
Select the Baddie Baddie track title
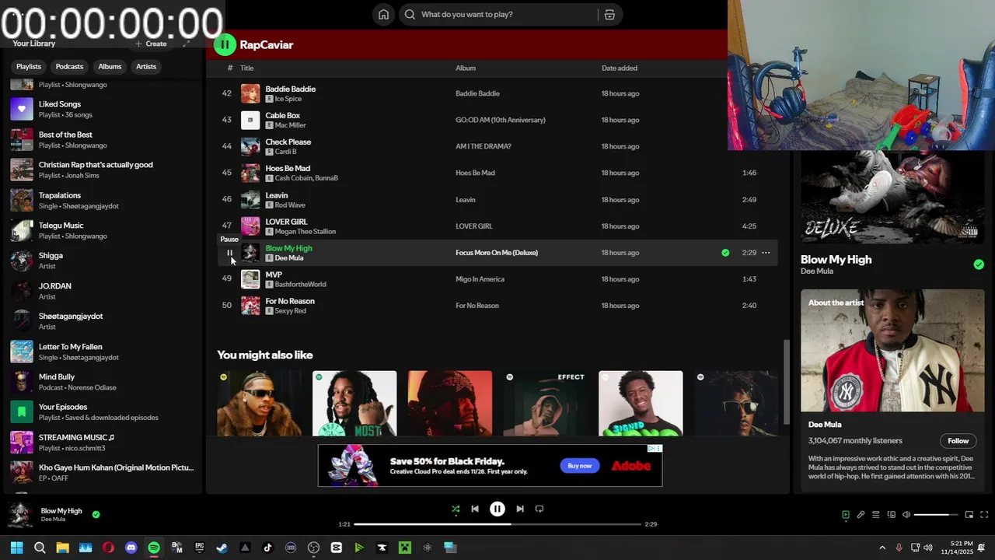(291, 89)
